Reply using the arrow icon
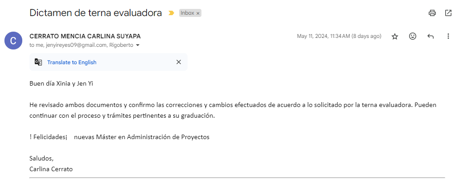455x181 pixels. (430, 37)
